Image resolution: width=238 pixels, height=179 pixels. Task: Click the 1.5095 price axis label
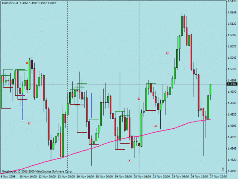tap(232, 35)
